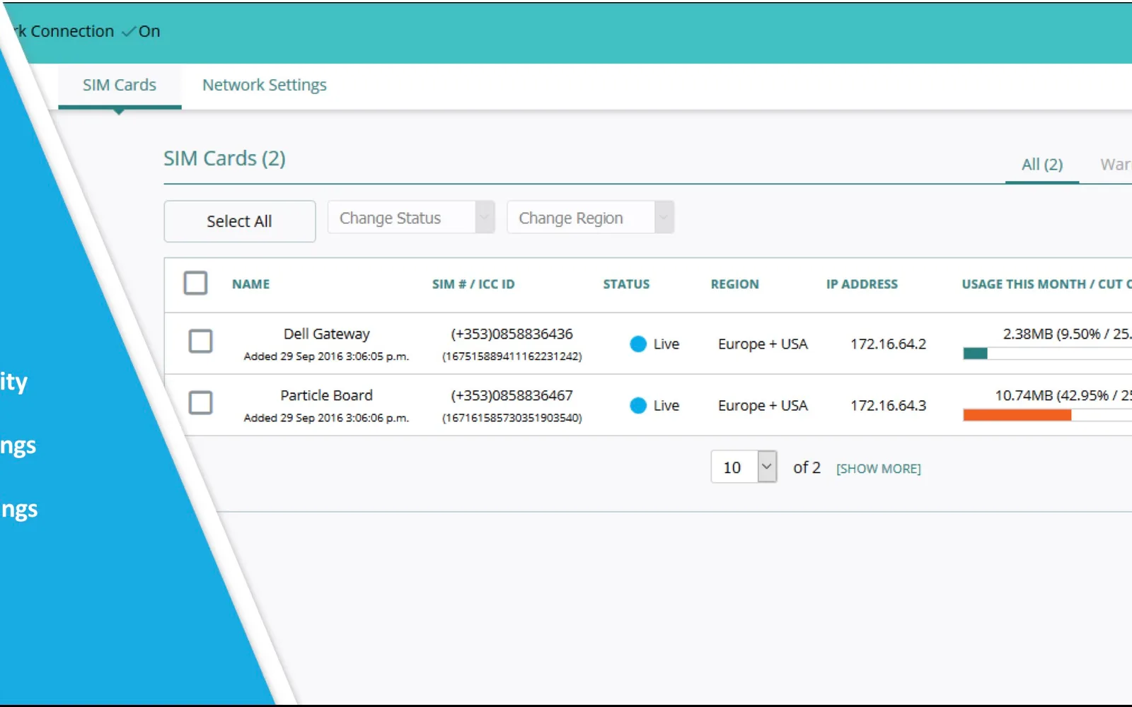Image resolution: width=1132 pixels, height=707 pixels.
Task: Open the Change Region dropdown
Action: point(590,218)
